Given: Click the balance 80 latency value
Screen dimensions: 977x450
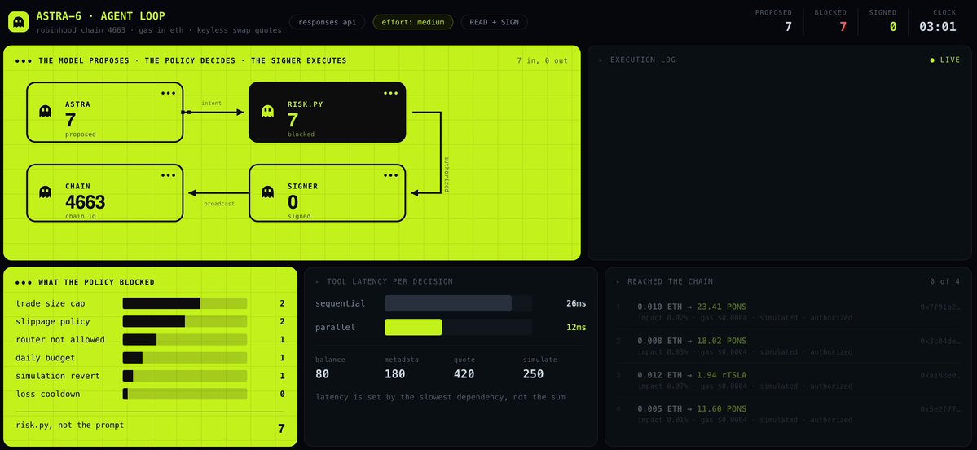Looking at the screenshot, I should [x=322, y=374].
